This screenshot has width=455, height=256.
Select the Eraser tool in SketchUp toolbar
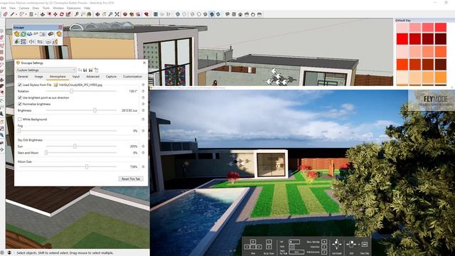click(5, 14)
